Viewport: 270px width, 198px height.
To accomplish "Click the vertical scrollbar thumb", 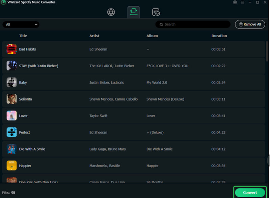I will point(267,51).
